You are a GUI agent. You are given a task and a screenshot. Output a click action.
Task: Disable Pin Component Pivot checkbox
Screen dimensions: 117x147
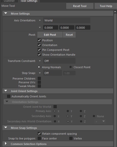click(39, 50)
